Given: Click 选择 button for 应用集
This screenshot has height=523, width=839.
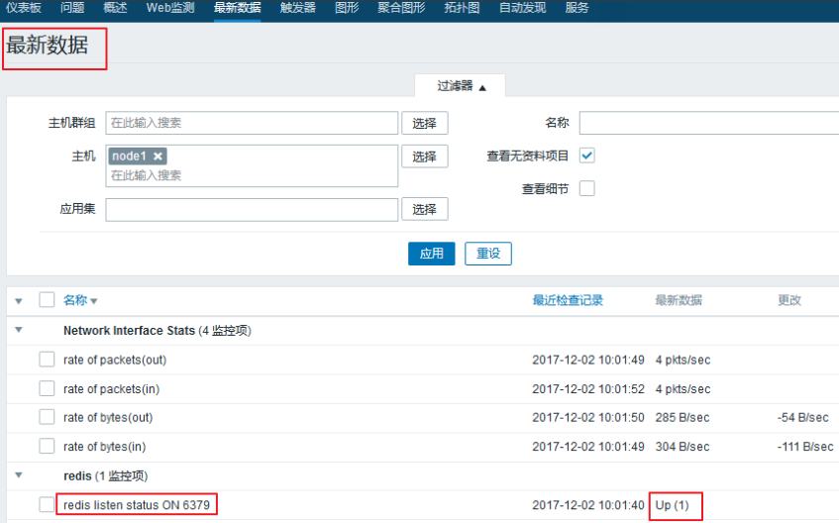Looking at the screenshot, I should [424, 209].
